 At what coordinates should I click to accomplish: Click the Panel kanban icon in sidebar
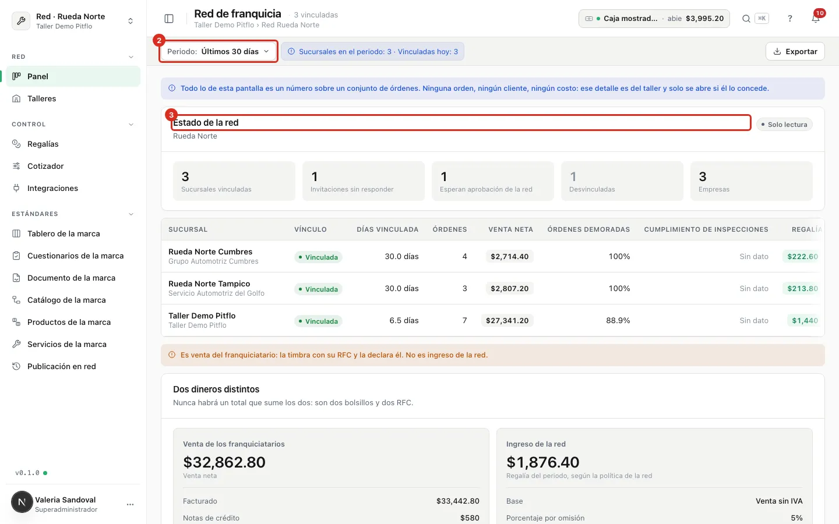(x=16, y=76)
